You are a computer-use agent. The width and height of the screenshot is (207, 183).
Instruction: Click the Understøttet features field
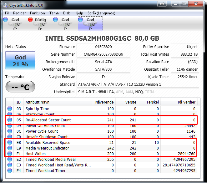138,92
